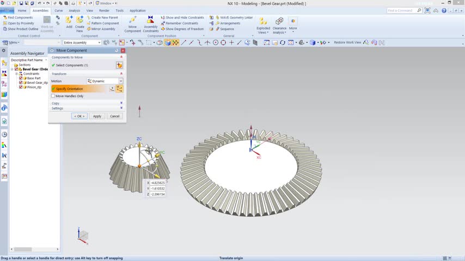465x261 pixels.
Task: Enable the Move Handles Only checkbox
Action: (x=53, y=96)
